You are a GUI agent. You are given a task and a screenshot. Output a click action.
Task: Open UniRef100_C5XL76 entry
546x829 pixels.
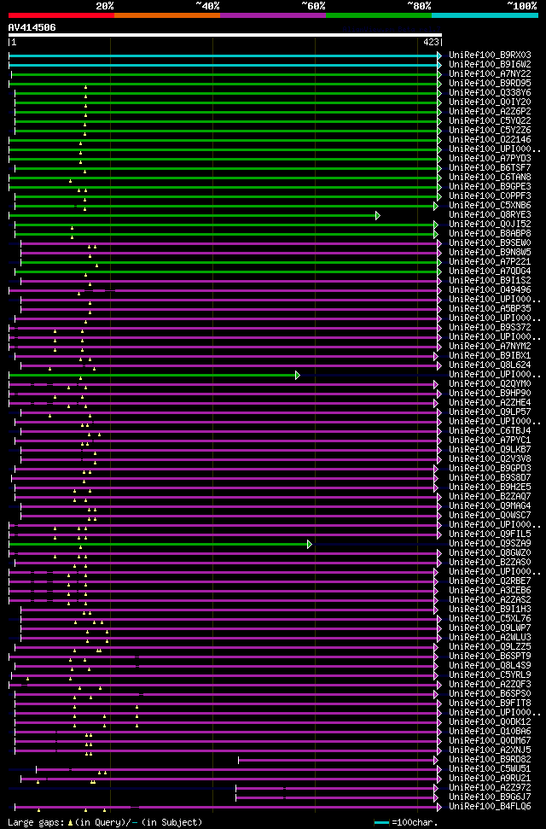(x=490, y=619)
